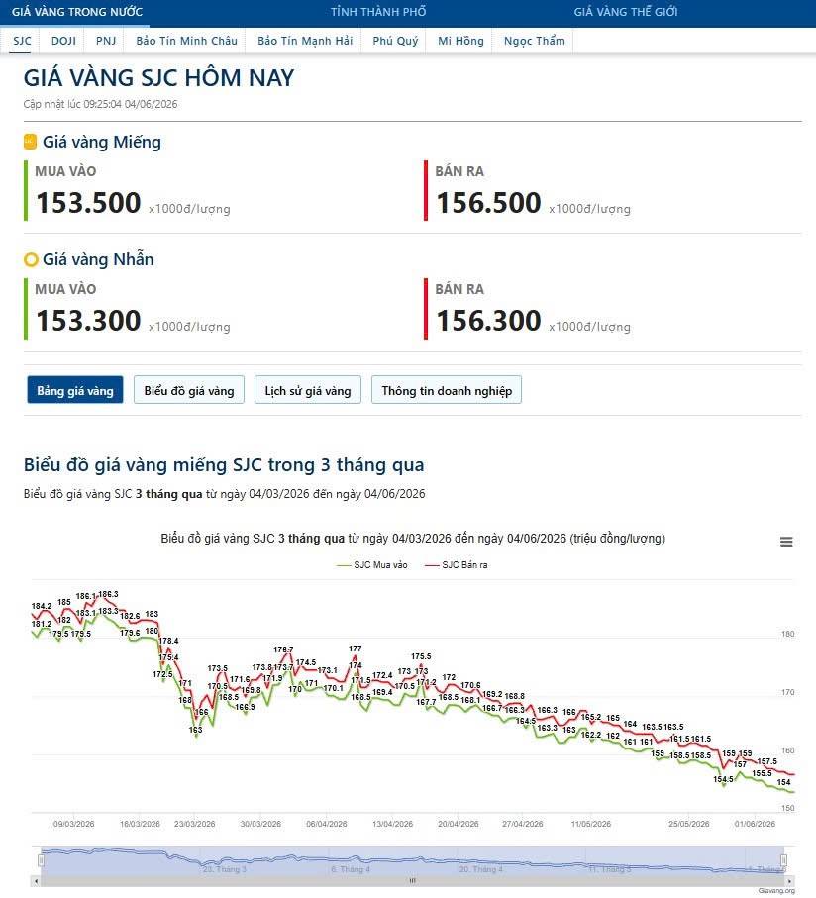Click the ring icon beside Giá vàng Nhẫn

(31, 260)
